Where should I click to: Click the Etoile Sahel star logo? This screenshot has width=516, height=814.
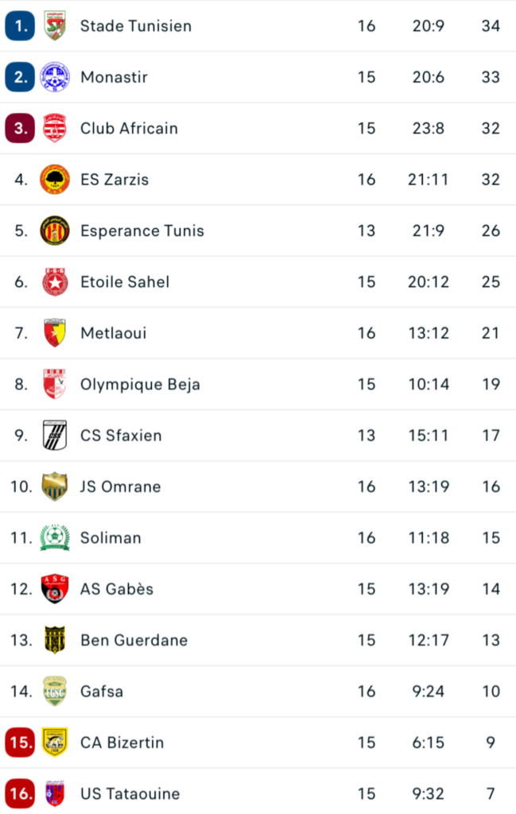click(55, 282)
